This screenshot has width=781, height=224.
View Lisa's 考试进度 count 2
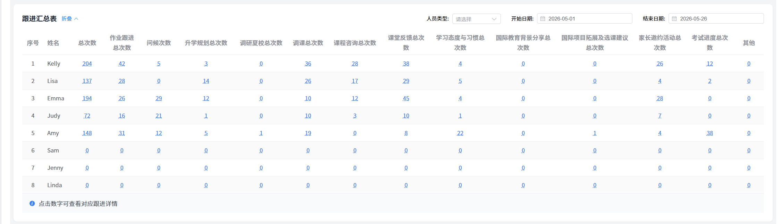coord(710,81)
